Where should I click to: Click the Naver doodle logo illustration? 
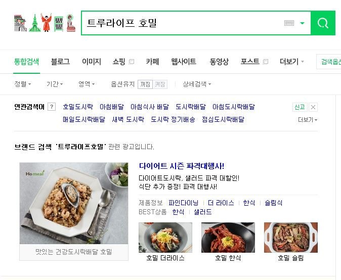click(x=45, y=23)
